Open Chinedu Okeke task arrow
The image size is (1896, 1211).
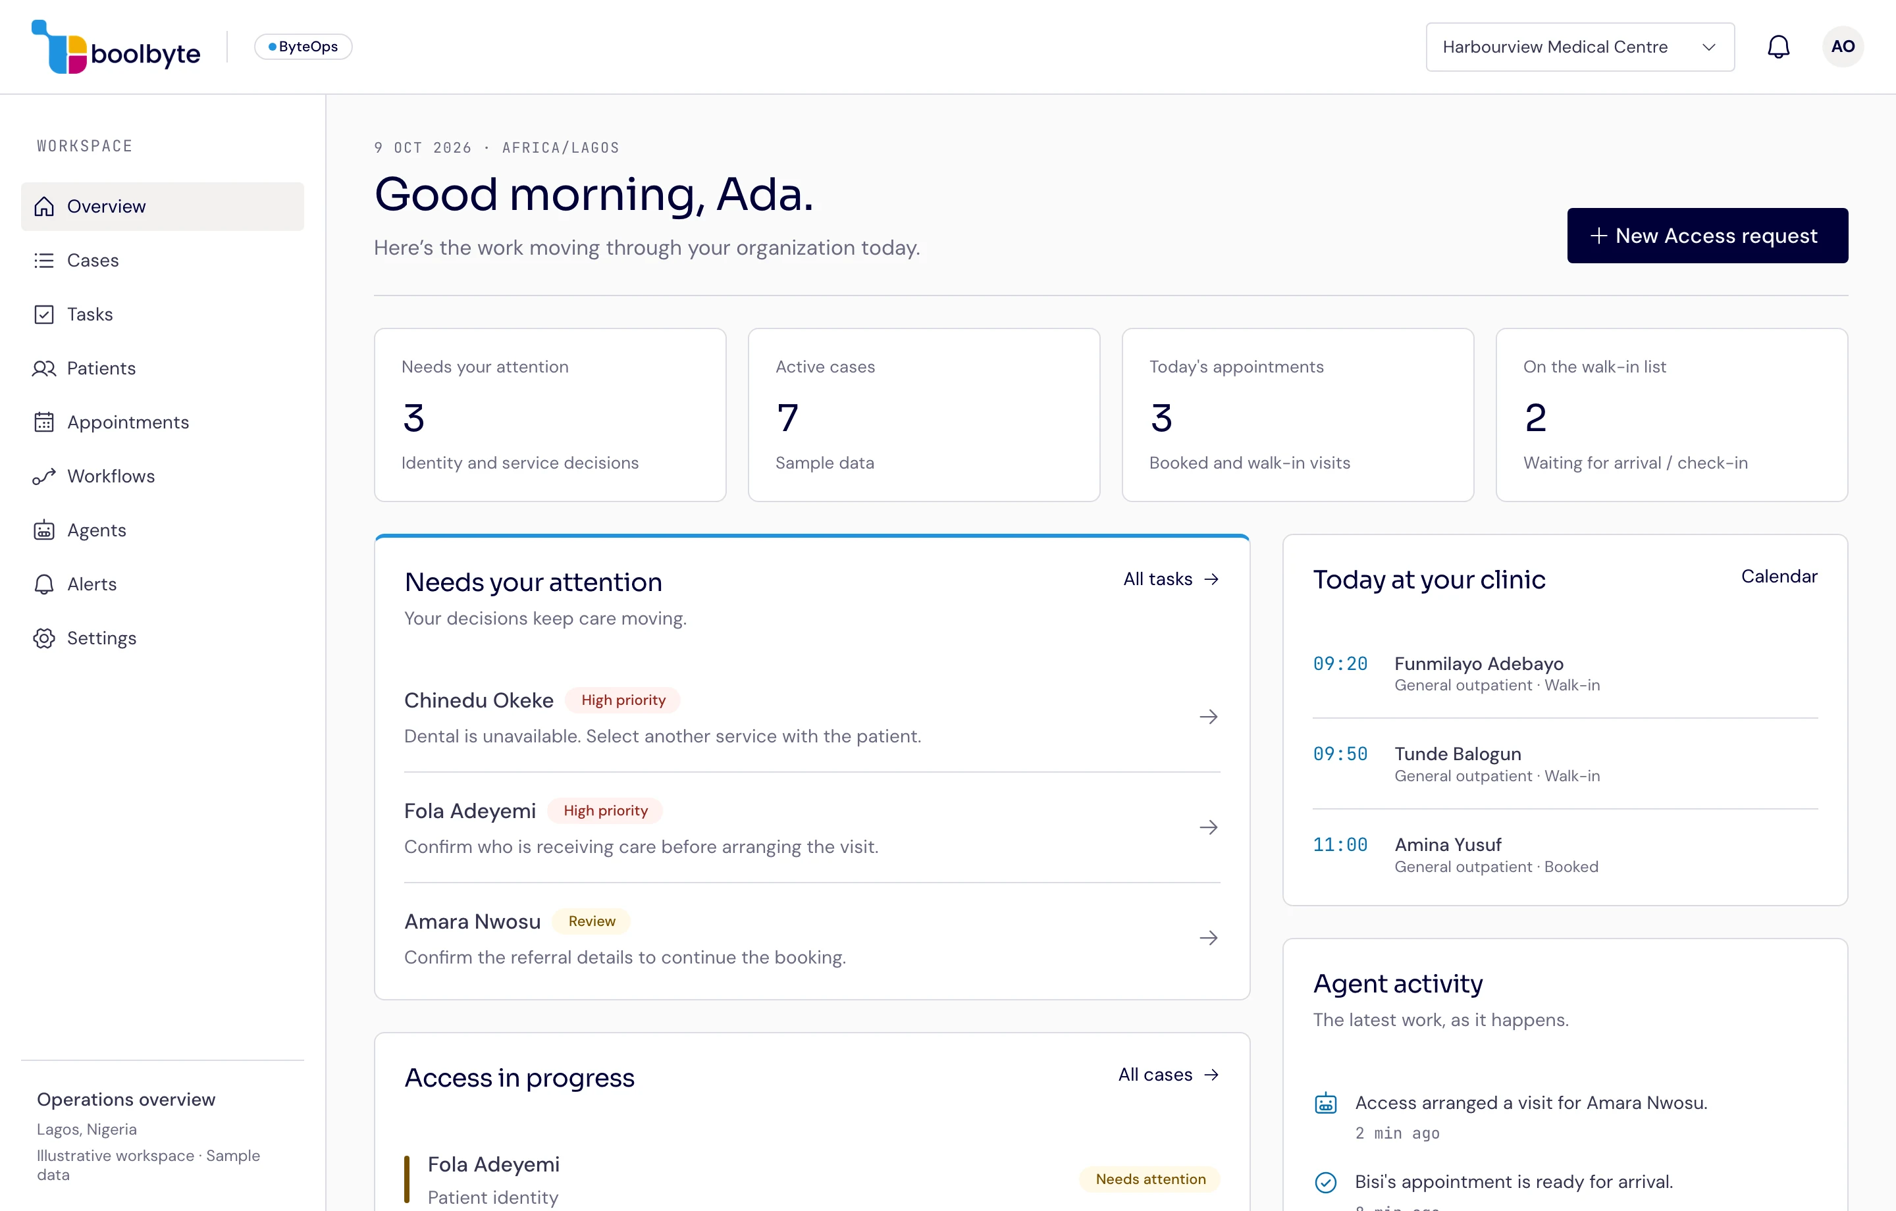click(x=1208, y=717)
